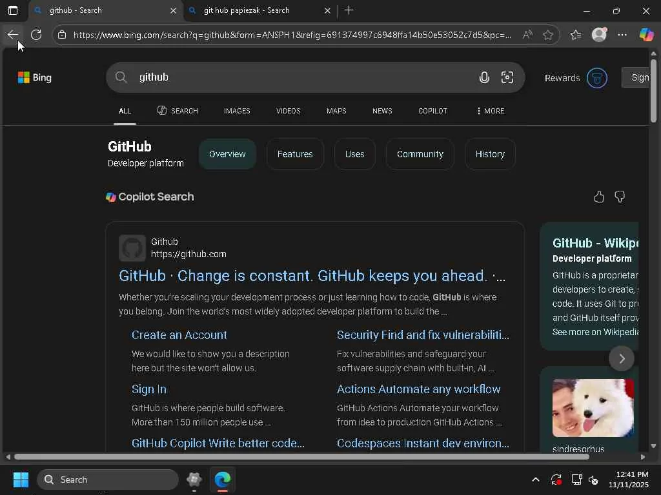661x495 pixels.
Task: Switch to the IMAGES tab
Action: point(237,111)
